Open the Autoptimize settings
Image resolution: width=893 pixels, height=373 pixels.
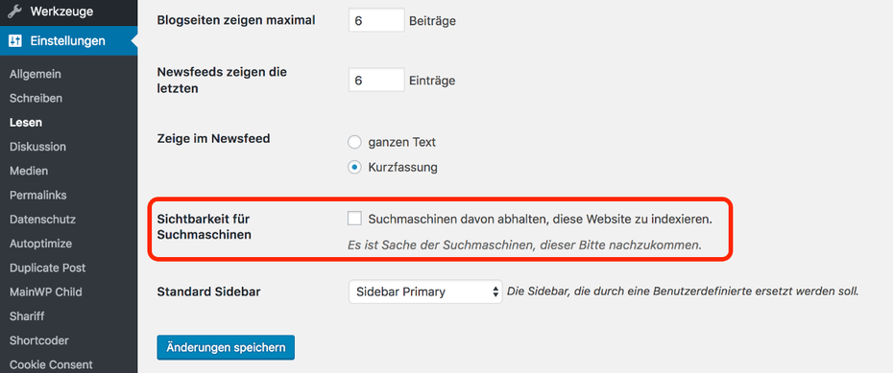click(41, 244)
